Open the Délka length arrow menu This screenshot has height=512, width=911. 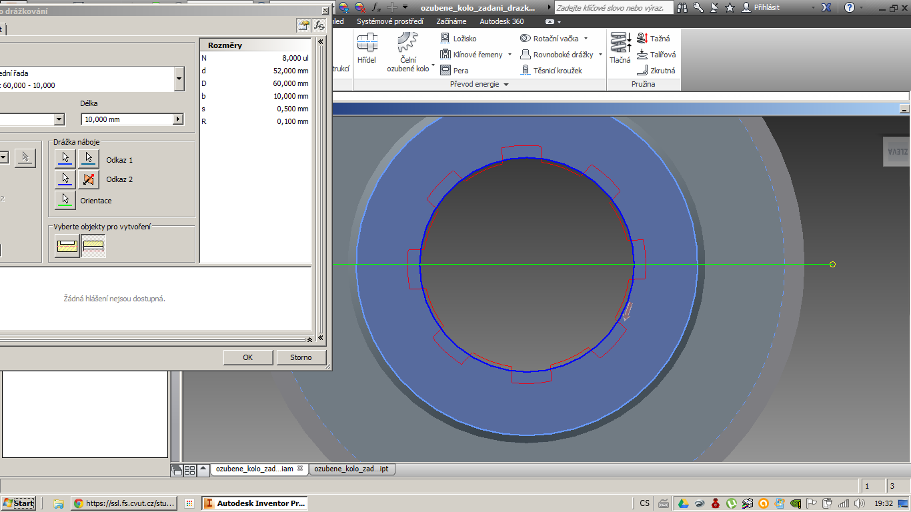178,119
